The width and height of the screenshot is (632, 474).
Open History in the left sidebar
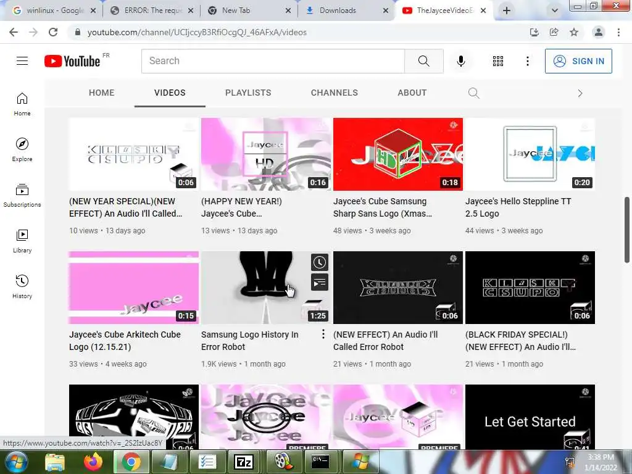pyautogui.click(x=22, y=286)
